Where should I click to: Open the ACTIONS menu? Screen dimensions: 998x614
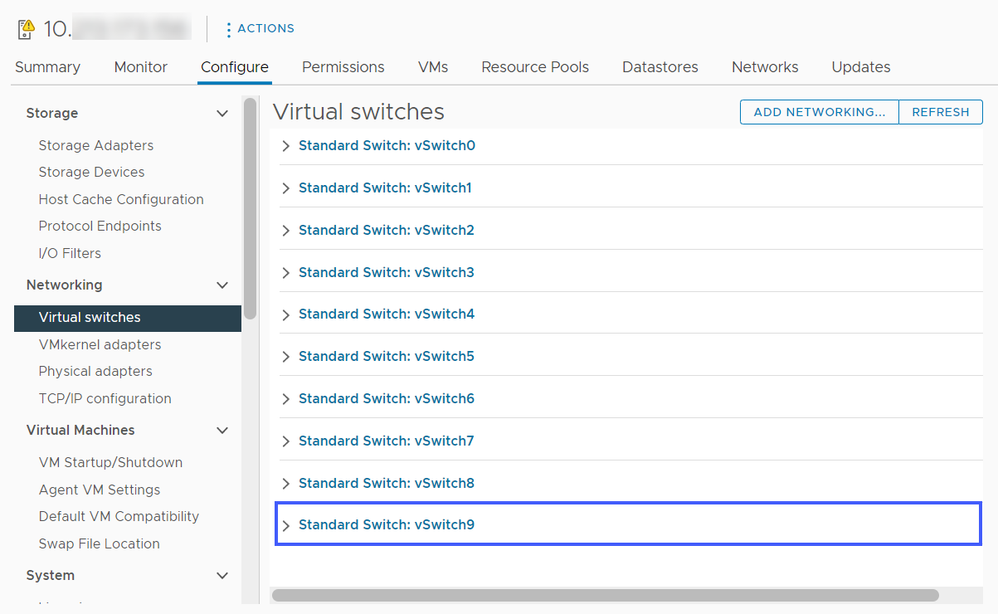[260, 28]
